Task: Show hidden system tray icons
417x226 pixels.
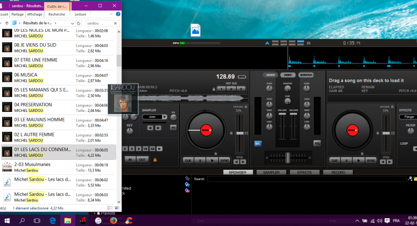Action: [x=357, y=221]
